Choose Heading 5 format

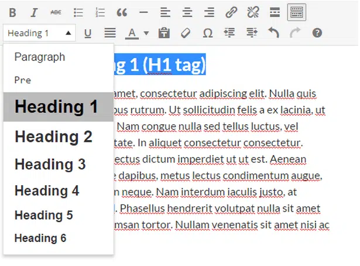(x=59, y=215)
